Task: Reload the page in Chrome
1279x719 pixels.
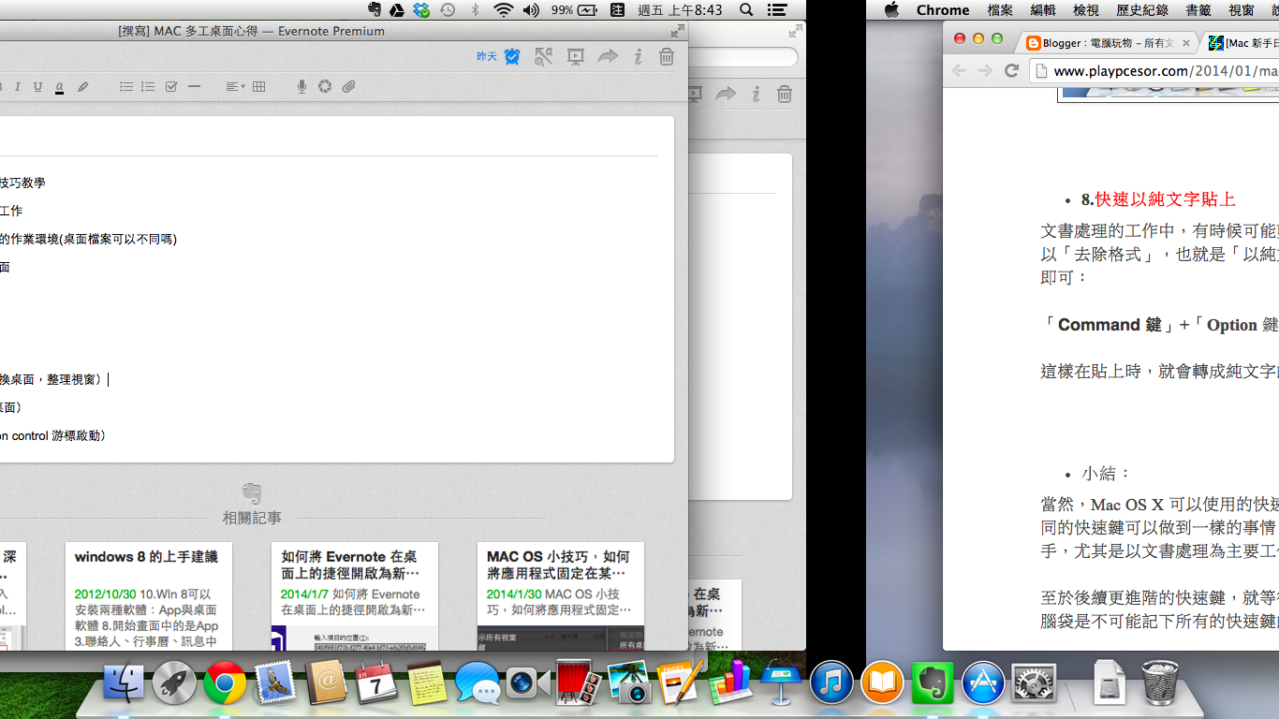Action: pyautogui.click(x=1011, y=70)
